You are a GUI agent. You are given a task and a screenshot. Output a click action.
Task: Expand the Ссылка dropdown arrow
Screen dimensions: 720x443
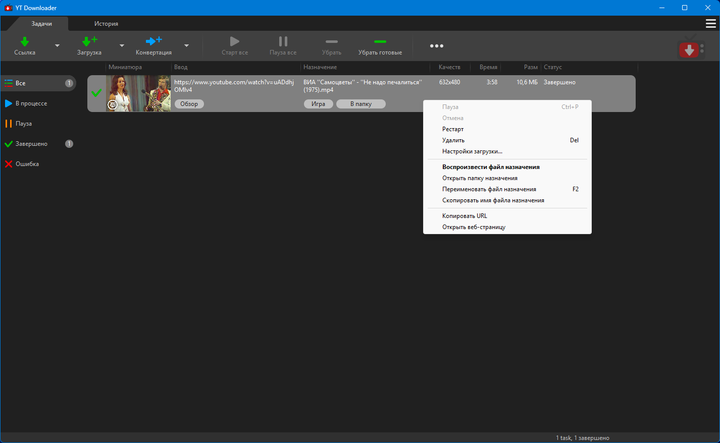[x=57, y=46]
